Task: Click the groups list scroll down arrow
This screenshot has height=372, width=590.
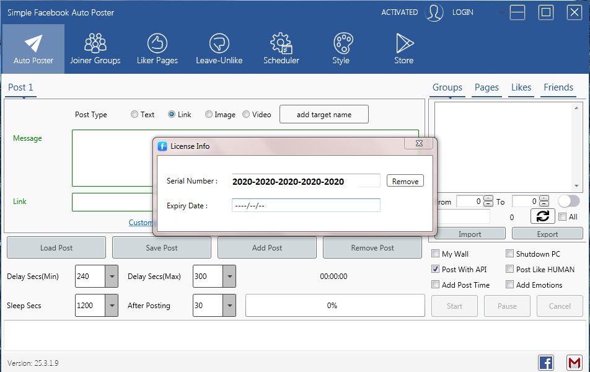Action: tap(576, 186)
